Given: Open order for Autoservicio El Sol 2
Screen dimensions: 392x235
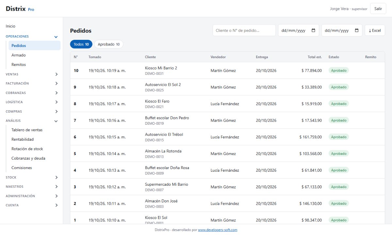Looking at the screenshot, I should [227, 87].
